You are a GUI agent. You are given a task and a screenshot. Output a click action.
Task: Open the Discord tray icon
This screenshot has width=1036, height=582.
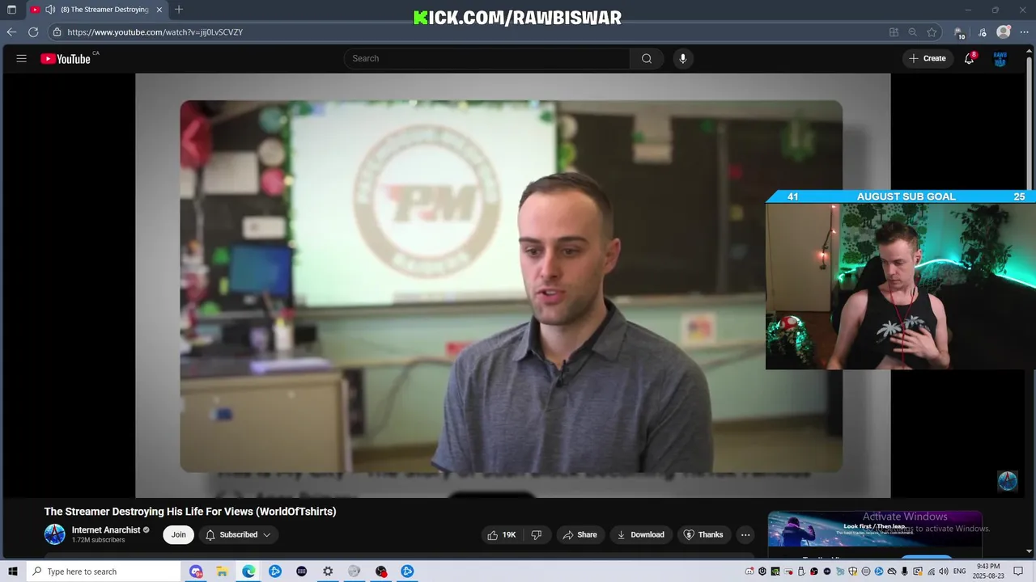point(749,571)
